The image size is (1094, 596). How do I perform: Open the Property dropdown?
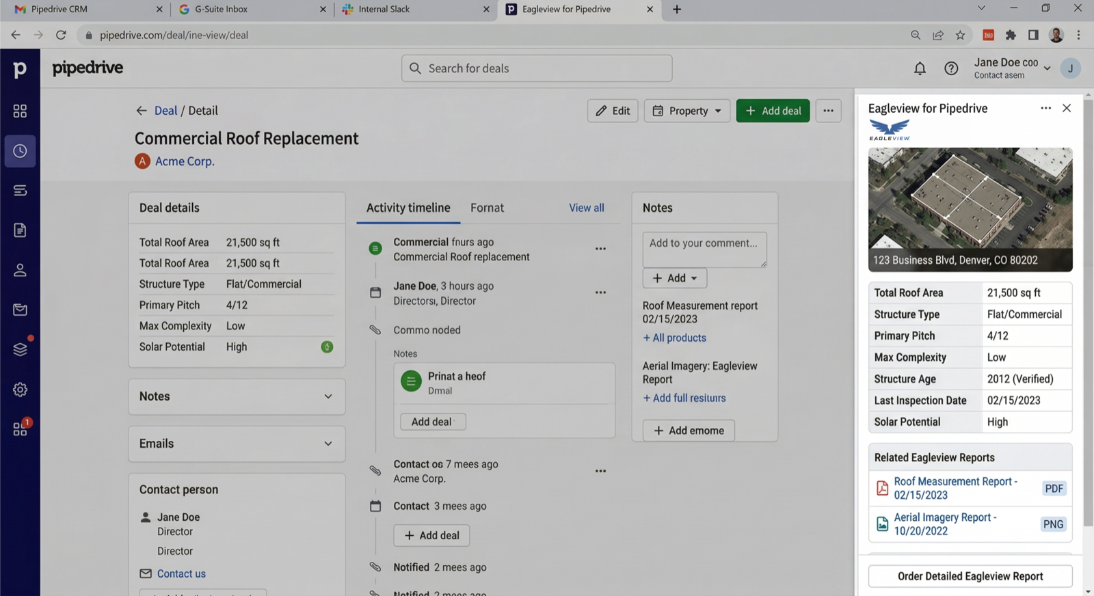click(x=687, y=111)
